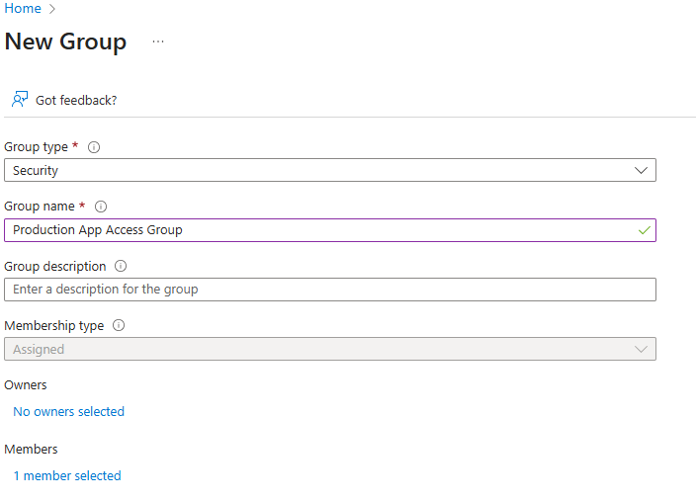
Task: Open the Got feedback? option
Action: pos(76,100)
